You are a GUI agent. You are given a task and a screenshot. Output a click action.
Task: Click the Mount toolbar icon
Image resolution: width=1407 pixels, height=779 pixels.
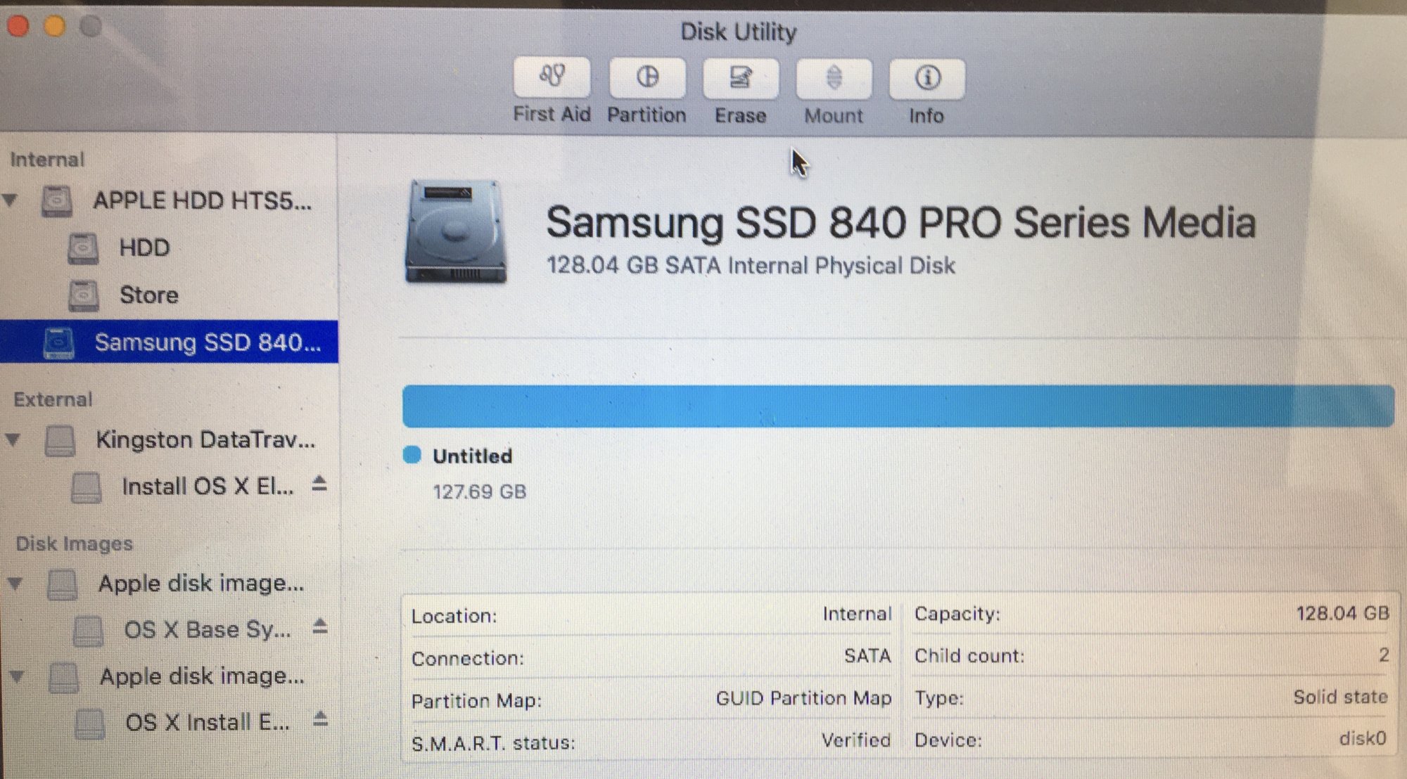click(834, 77)
